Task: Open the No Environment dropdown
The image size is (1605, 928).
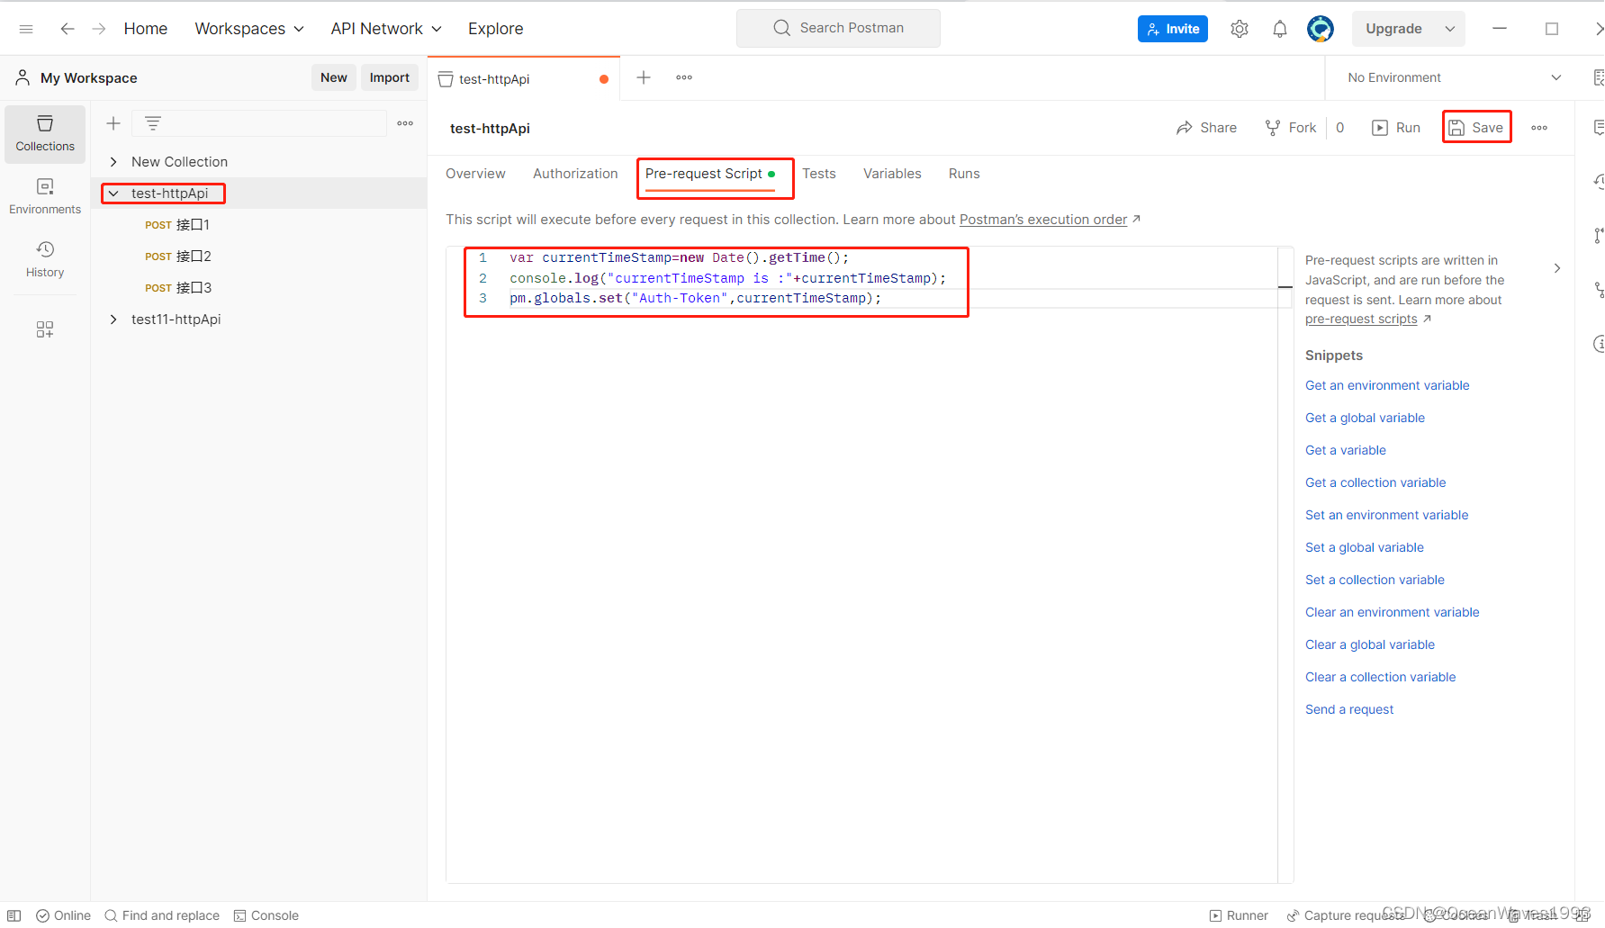Action: pos(1454,77)
